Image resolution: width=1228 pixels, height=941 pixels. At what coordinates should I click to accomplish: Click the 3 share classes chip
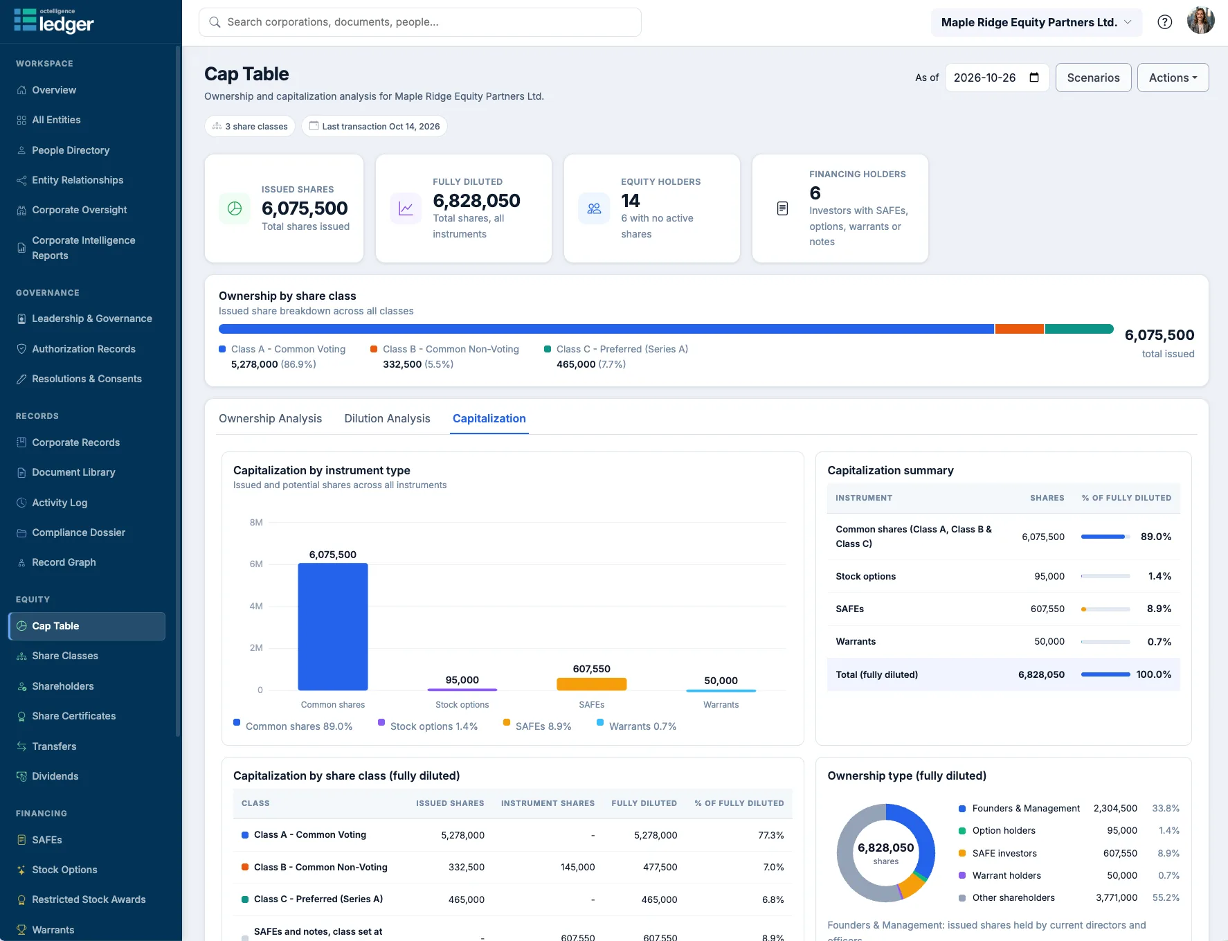pyautogui.click(x=250, y=126)
